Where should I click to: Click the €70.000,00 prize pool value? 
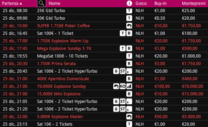pos(193,86)
